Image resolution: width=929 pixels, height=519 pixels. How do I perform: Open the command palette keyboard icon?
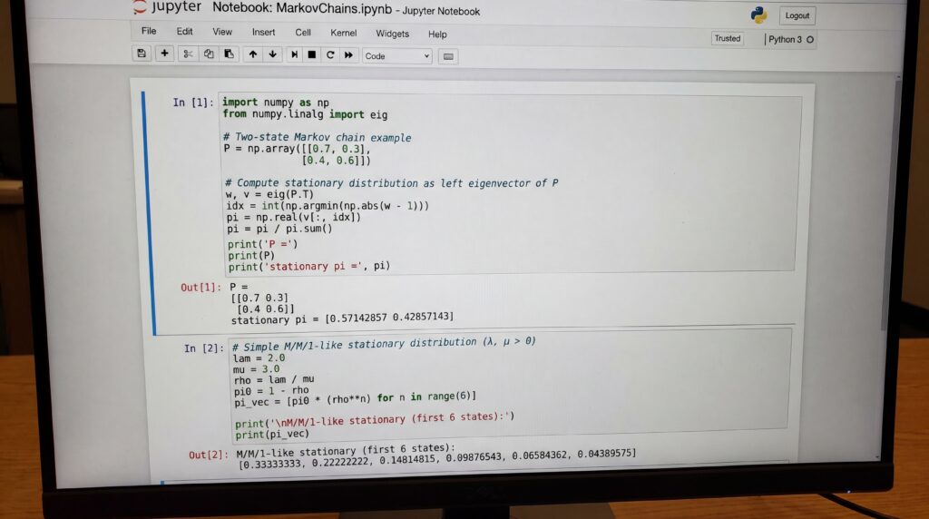(448, 56)
